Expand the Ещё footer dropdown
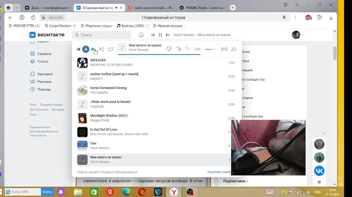Screen dimensions: 352x197 click(34, 114)
